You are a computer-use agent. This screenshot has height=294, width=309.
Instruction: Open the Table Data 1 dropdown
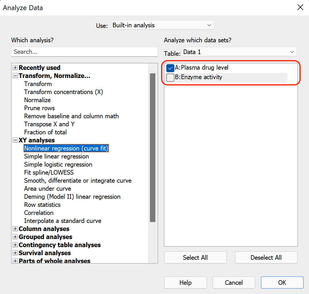[x=239, y=52]
